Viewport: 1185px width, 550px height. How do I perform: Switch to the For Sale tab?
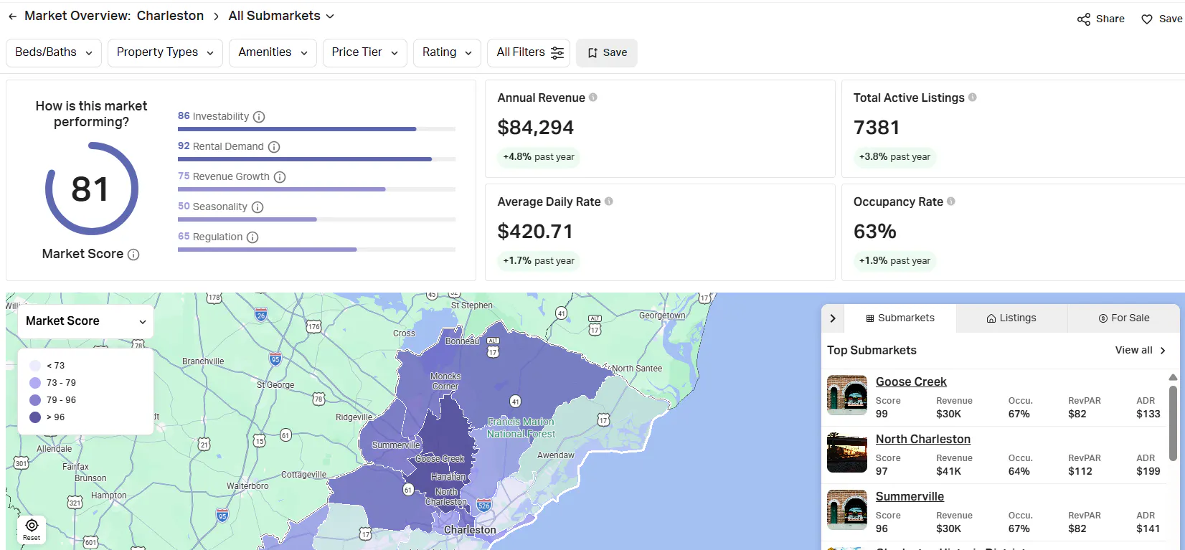(1123, 318)
